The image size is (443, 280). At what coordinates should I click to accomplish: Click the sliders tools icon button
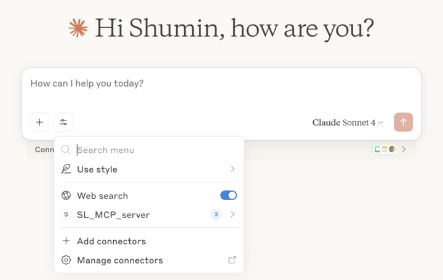pos(63,122)
